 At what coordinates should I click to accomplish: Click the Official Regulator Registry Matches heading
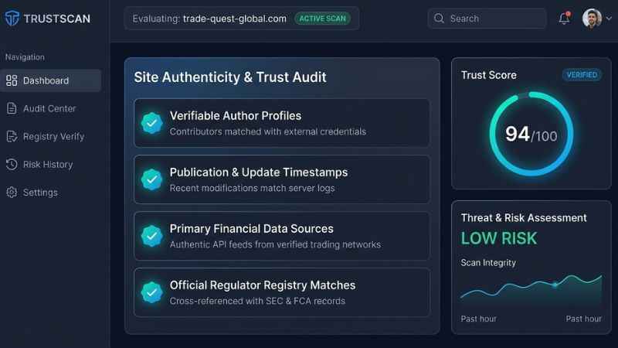click(263, 285)
